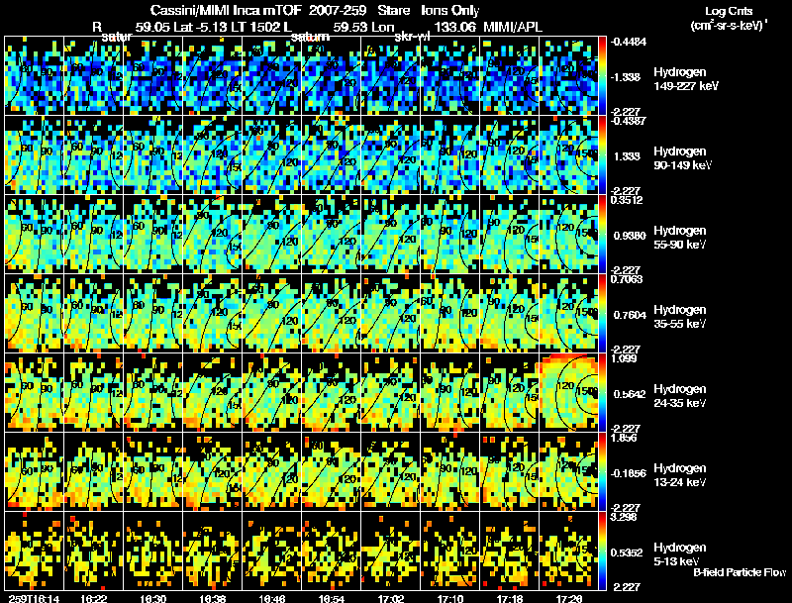Click the skr-wl column marker label
792x603 pixels.
pyautogui.click(x=412, y=37)
